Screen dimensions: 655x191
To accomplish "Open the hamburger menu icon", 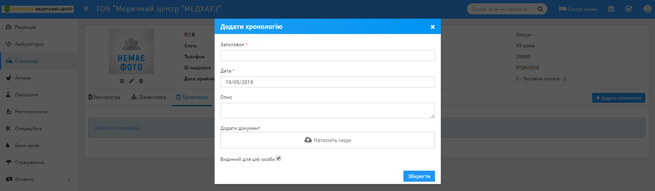I will pos(86,9).
